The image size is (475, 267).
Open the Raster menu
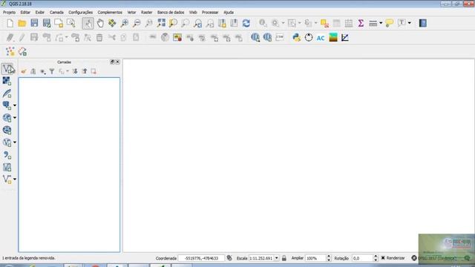pos(147,13)
